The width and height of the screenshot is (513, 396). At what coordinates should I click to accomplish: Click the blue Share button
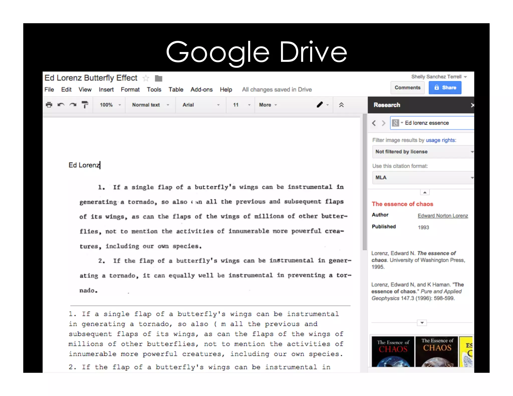click(x=445, y=88)
